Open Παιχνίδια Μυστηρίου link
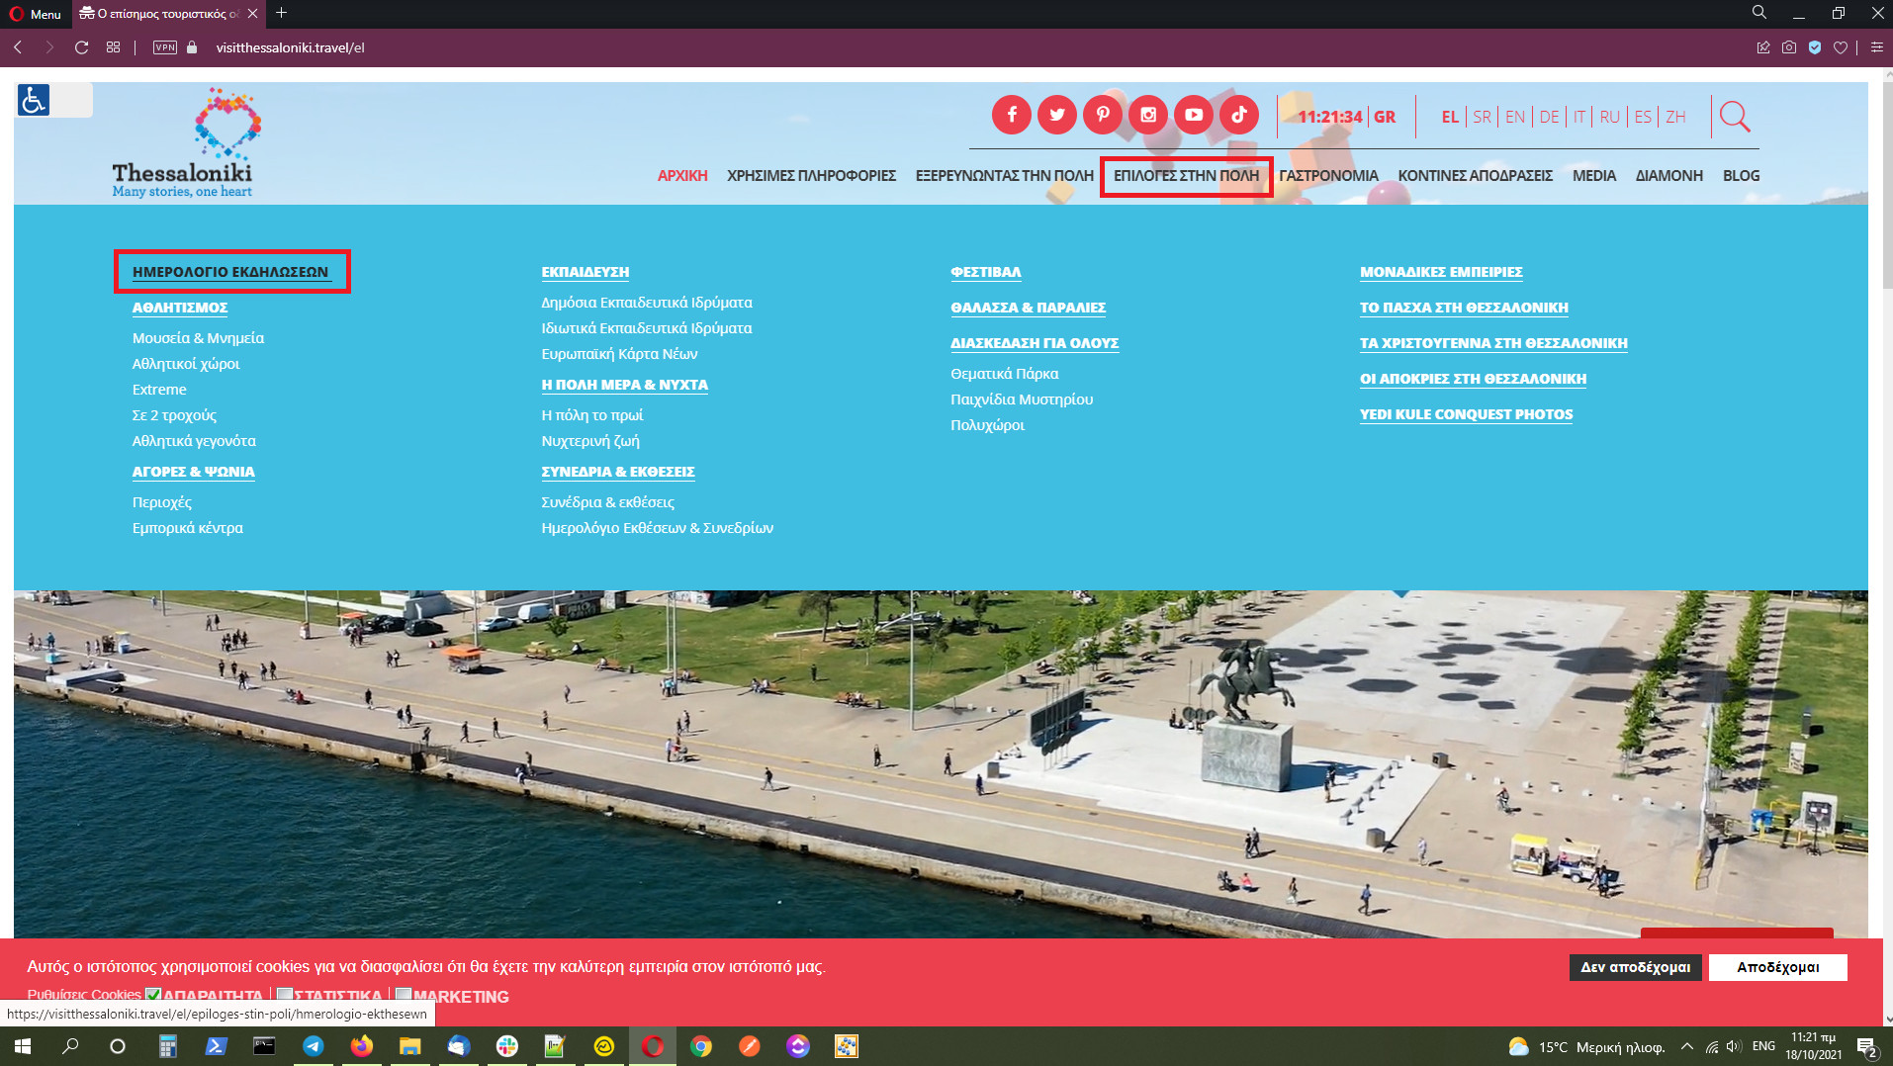 coord(1022,400)
